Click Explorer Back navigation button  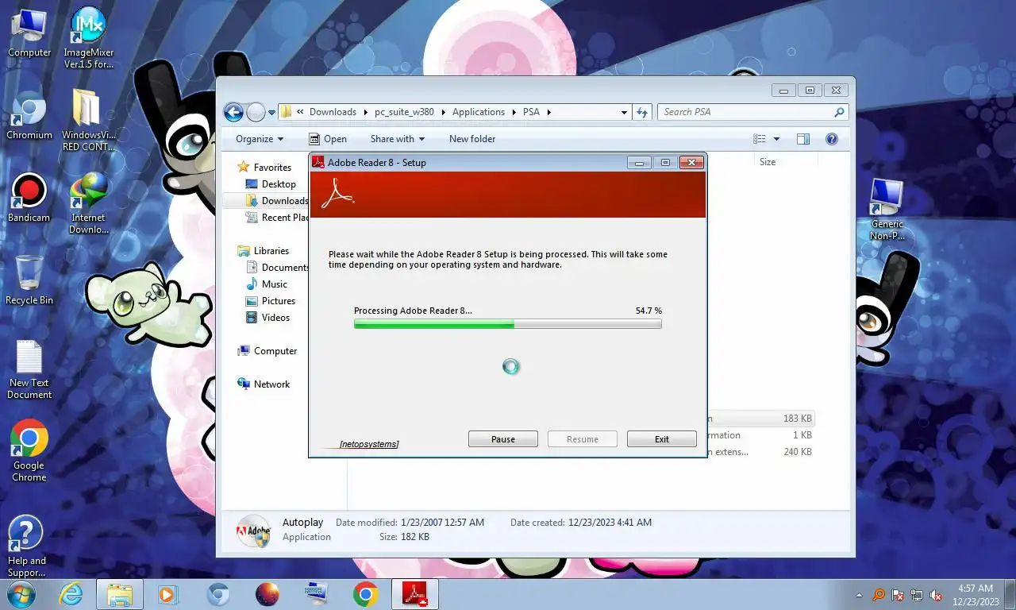pos(233,112)
